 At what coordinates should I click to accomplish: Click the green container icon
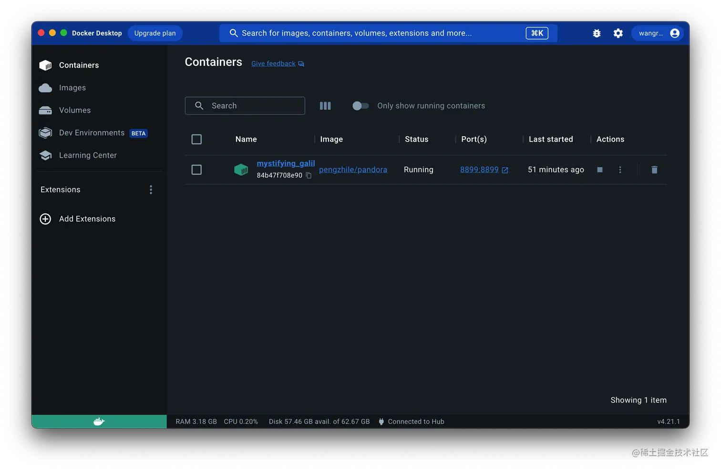click(x=241, y=170)
